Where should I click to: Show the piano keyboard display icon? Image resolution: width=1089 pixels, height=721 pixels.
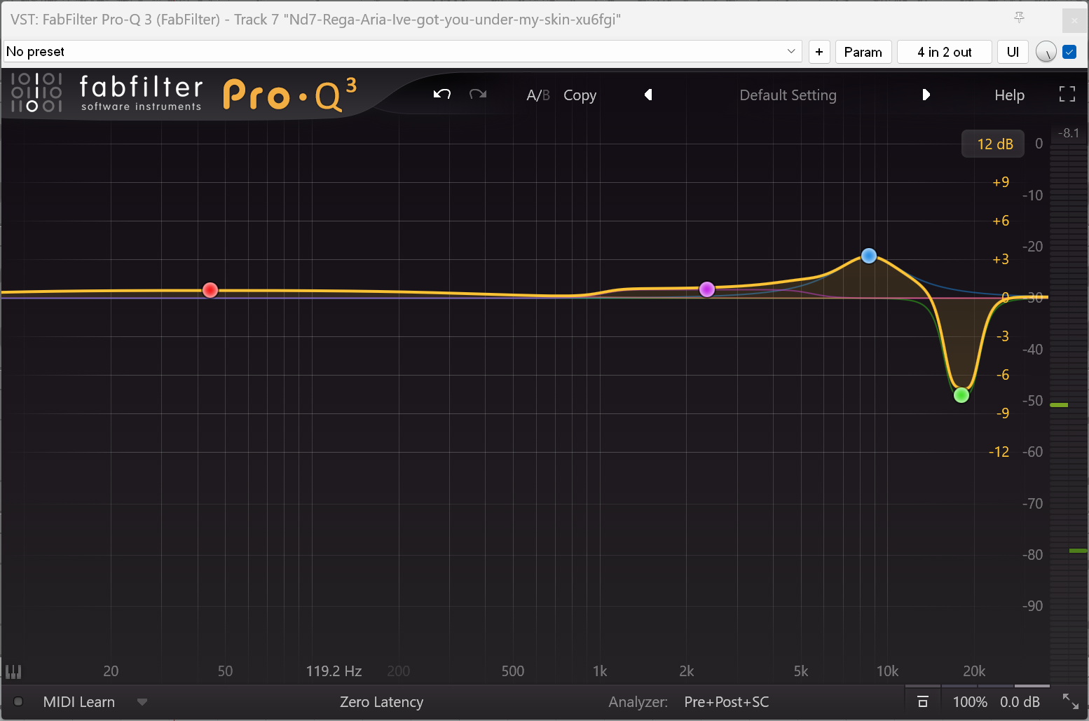click(13, 672)
